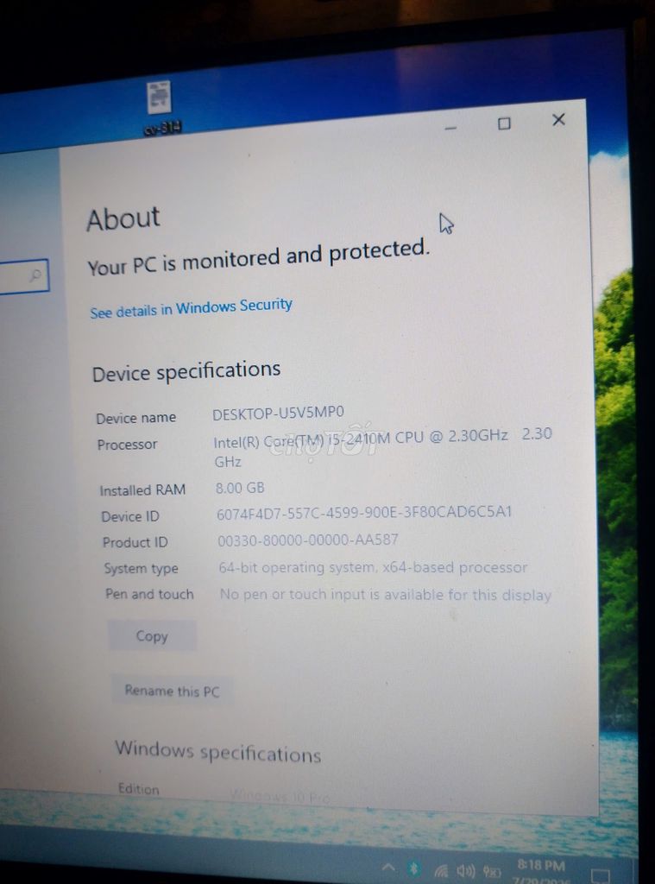Select No pen or touch input text

pos(385,594)
